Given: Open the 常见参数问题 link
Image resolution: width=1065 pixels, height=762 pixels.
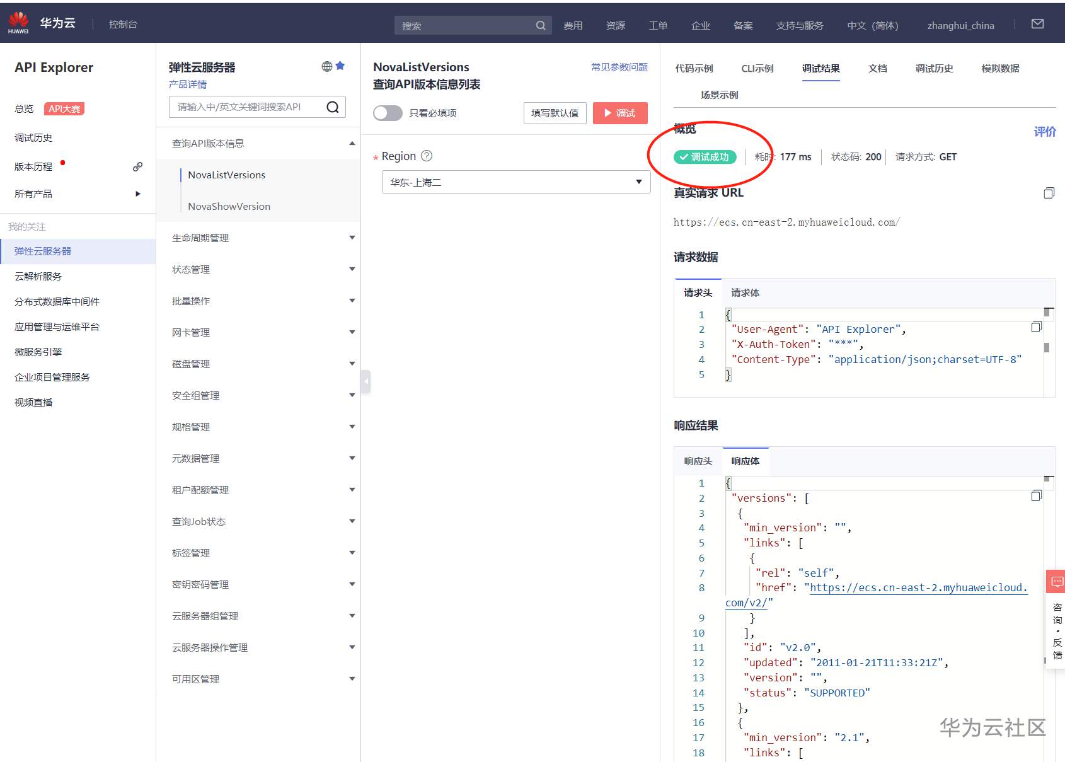Looking at the screenshot, I should pyautogui.click(x=619, y=67).
